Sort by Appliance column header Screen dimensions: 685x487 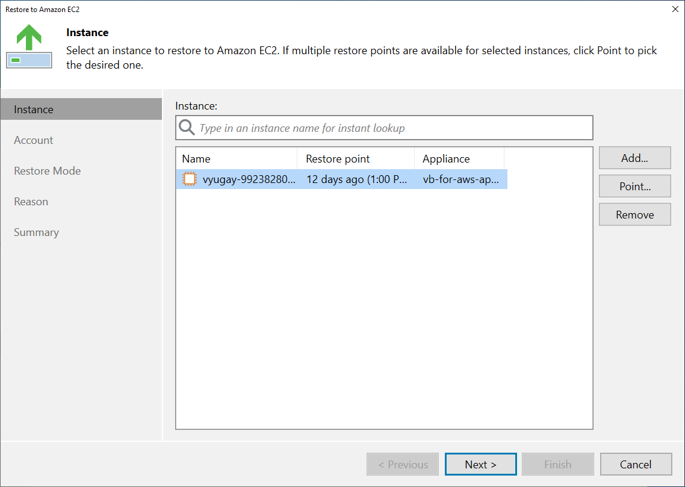tap(459, 158)
